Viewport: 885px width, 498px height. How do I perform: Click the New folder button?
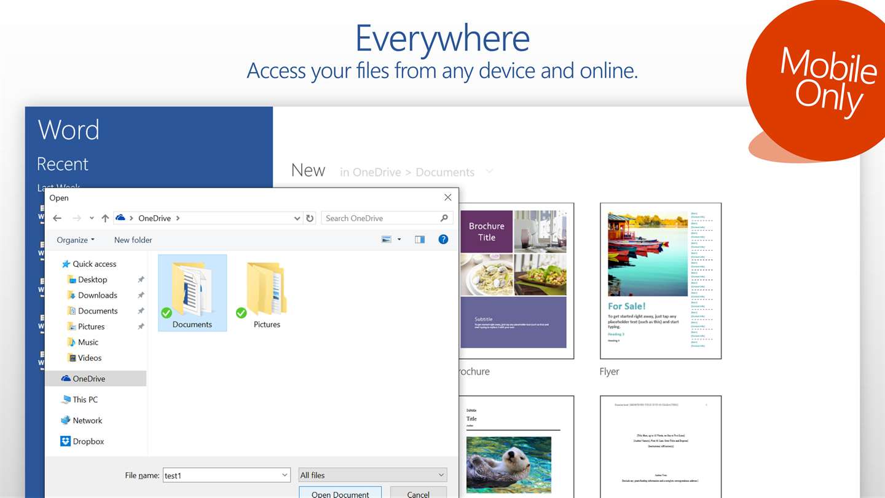(x=133, y=240)
